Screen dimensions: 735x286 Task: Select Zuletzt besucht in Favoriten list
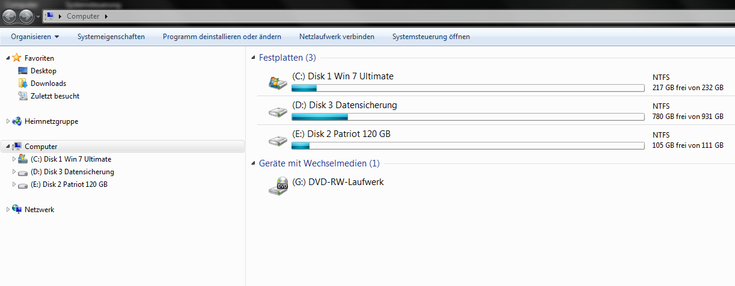pyautogui.click(x=55, y=96)
